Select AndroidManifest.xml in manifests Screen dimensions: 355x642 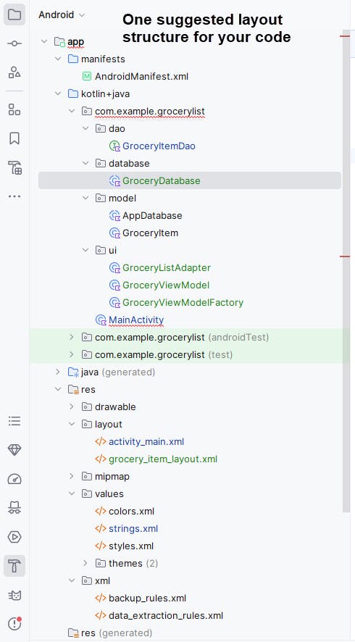[x=135, y=76]
